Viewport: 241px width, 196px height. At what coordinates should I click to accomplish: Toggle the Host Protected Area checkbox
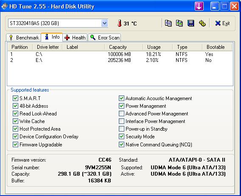coord(15,129)
